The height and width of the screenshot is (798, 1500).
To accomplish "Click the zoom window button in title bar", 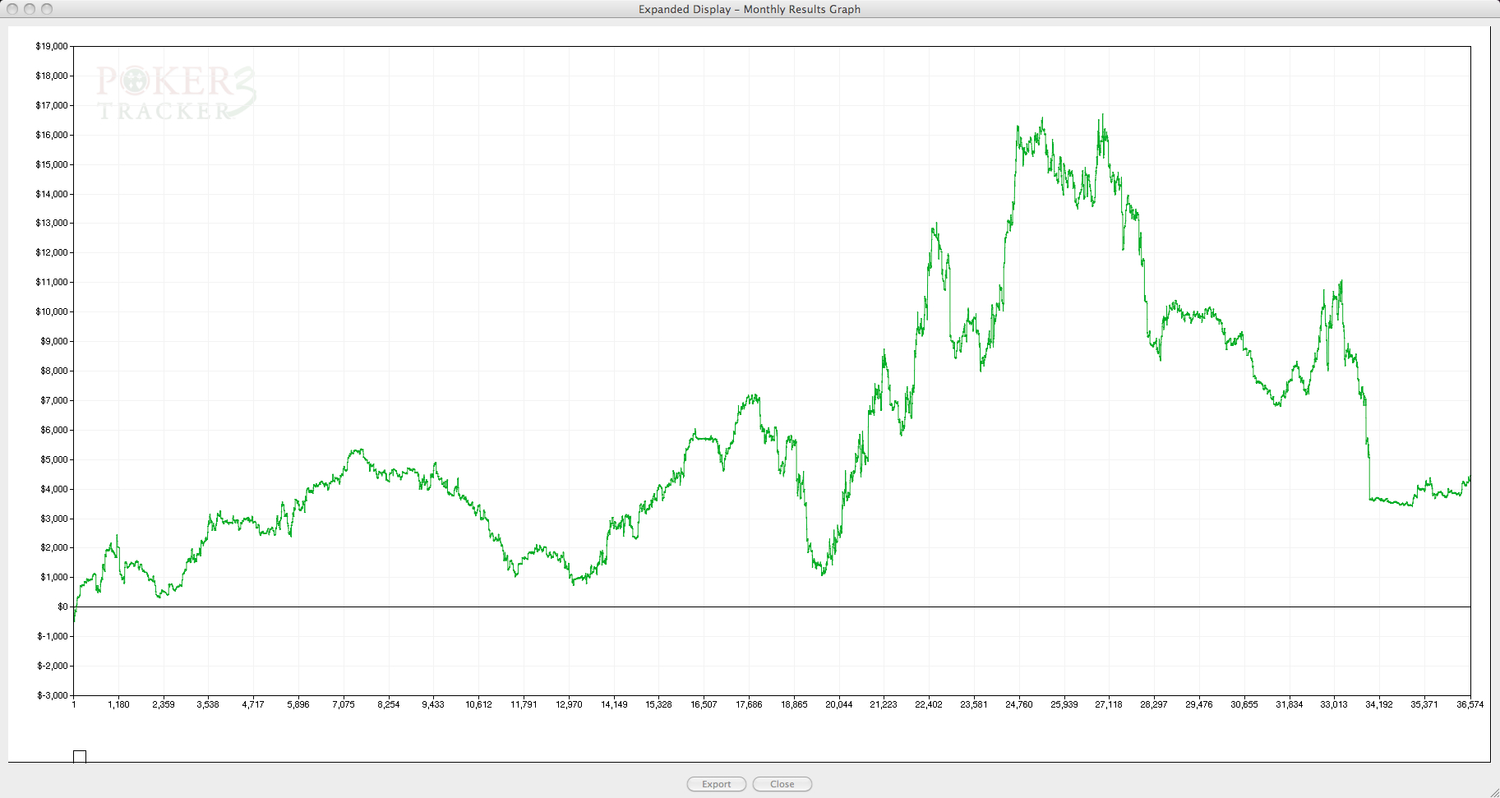I will click(47, 9).
